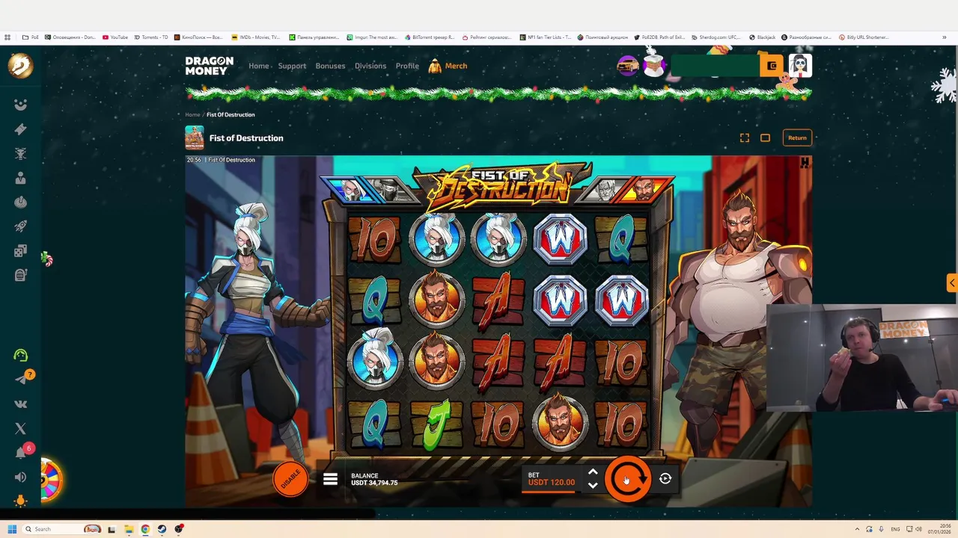Open the browser apps grid icon
The image size is (958, 538).
click(x=7, y=37)
